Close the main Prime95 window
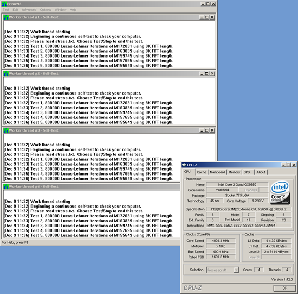This screenshot has height=294, width=298. click(213, 4)
